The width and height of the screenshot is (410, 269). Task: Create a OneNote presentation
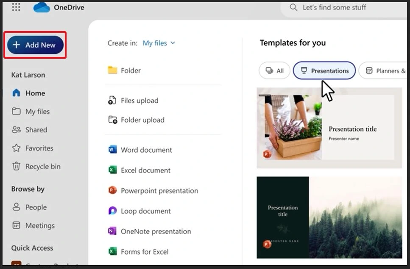(149, 232)
